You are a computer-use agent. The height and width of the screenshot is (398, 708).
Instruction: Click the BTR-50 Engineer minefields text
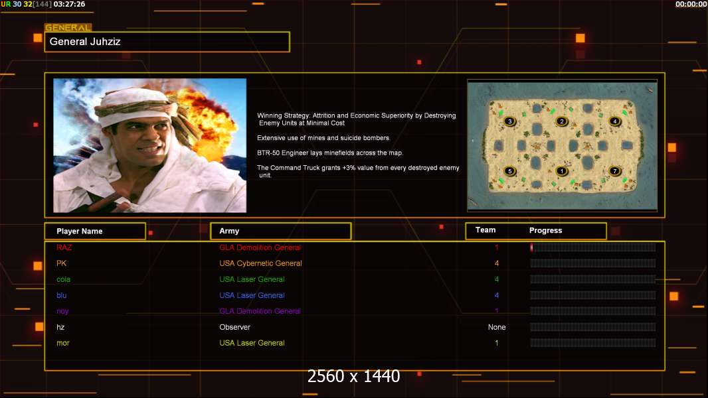point(330,153)
